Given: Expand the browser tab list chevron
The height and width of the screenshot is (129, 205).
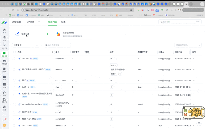Looking at the screenshot, I should click(202, 4).
